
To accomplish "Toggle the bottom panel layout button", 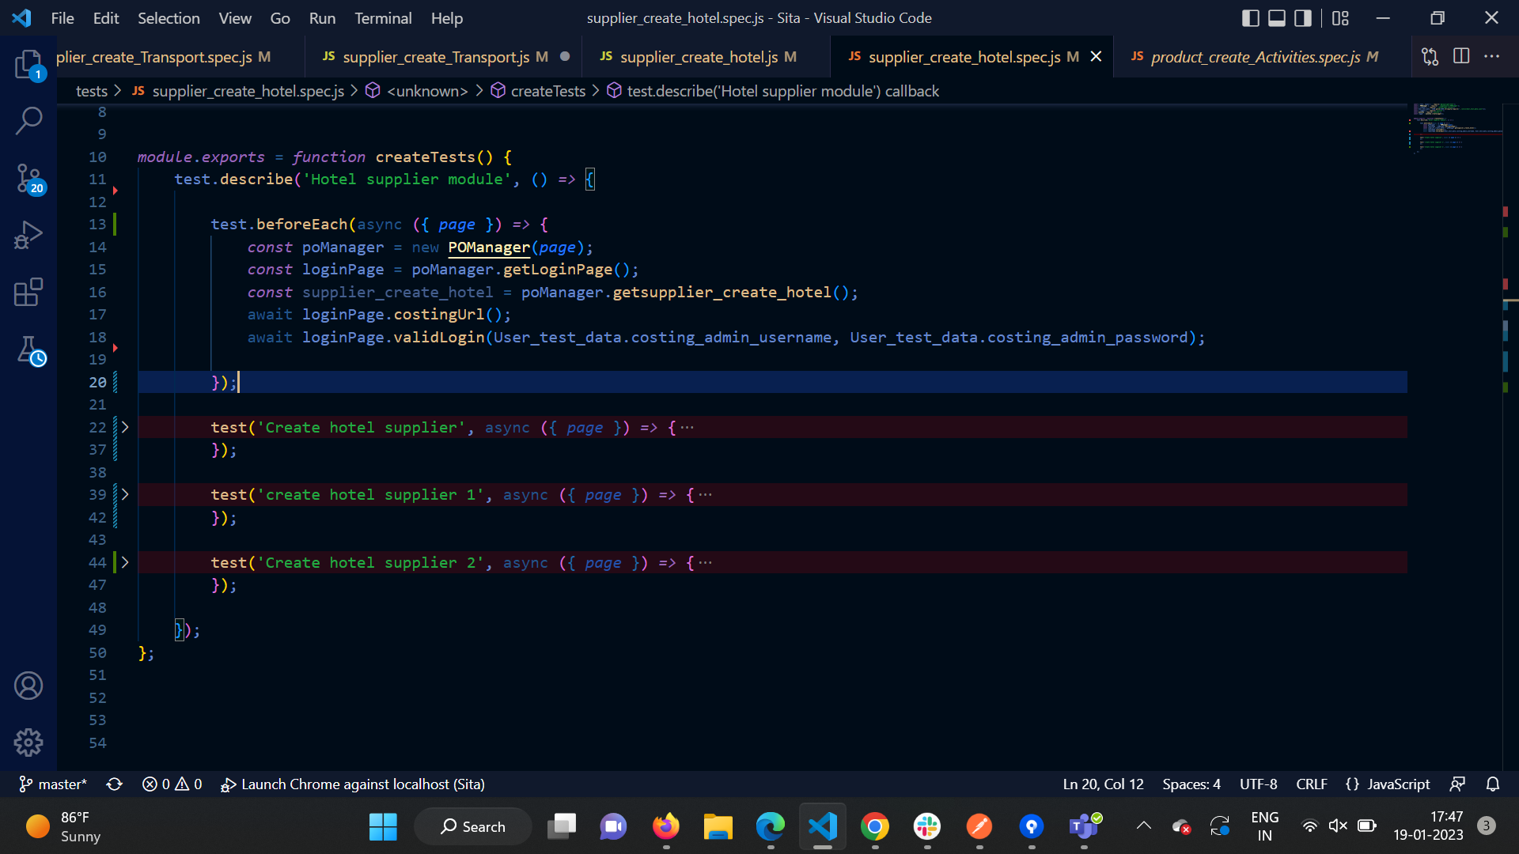I will [1276, 18].
